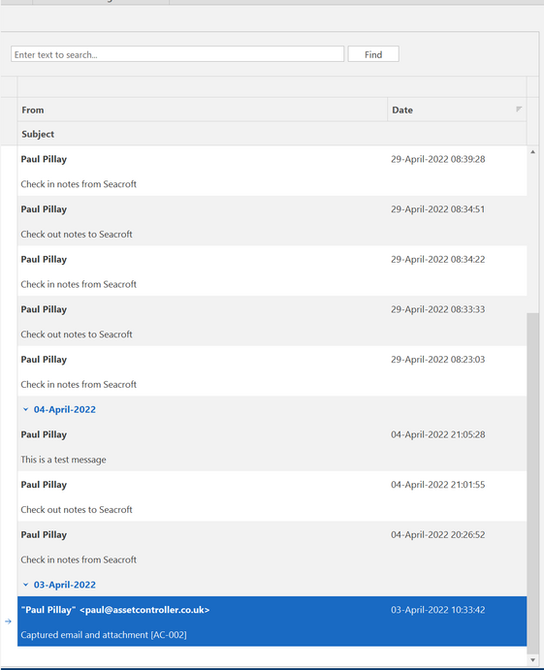Click the vertical scrollbar thumb
The width and height of the screenshot is (544, 670).
[x=532, y=483]
